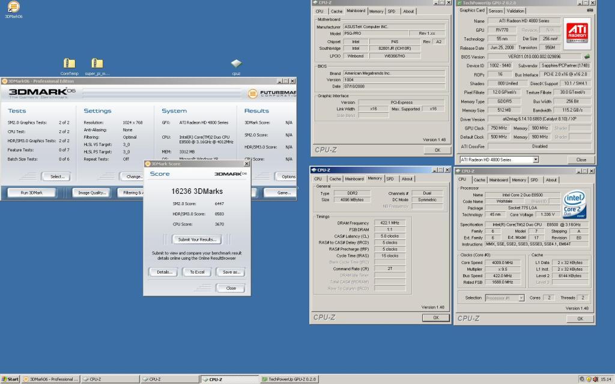The image size is (615, 384).
Task: Click the orange Futuremark logo in 3DMark06
Action: (x=253, y=93)
